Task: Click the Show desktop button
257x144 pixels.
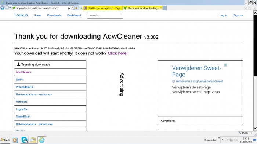Action: coord(255,140)
